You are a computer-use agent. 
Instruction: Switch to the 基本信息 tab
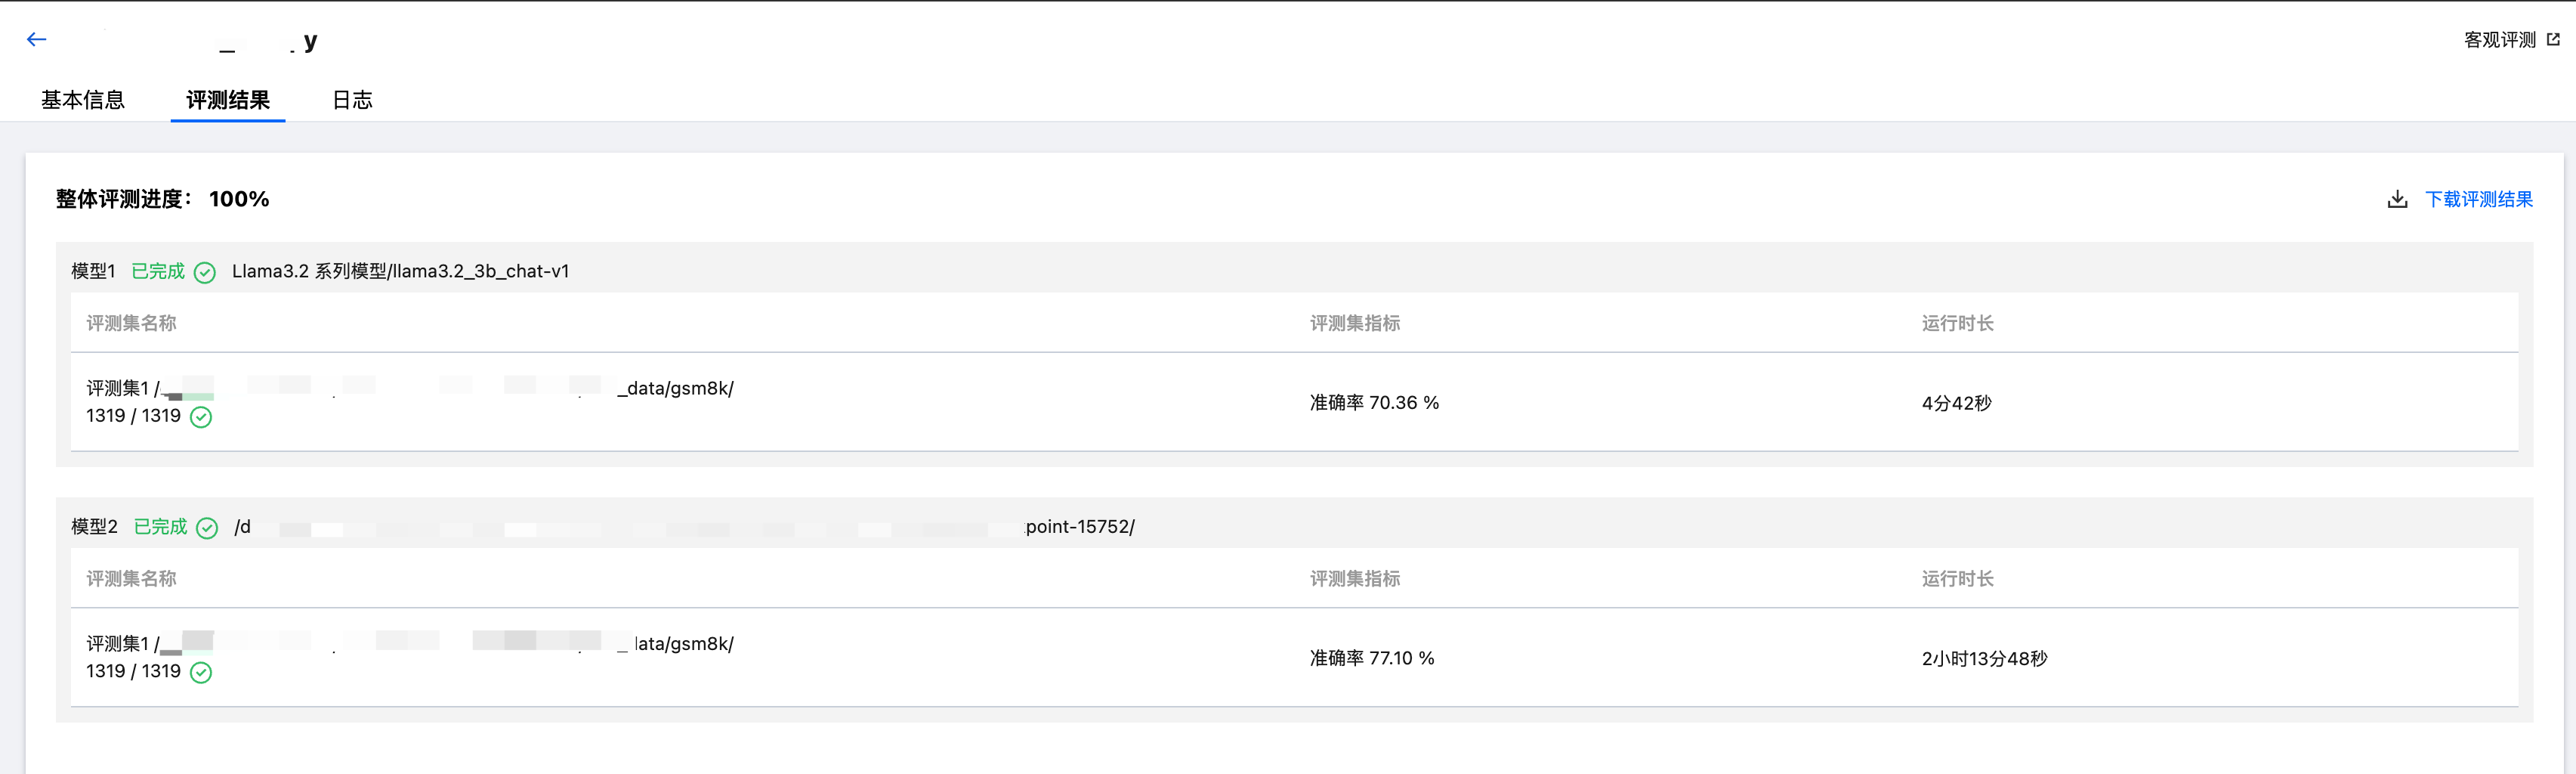pos(83,100)
